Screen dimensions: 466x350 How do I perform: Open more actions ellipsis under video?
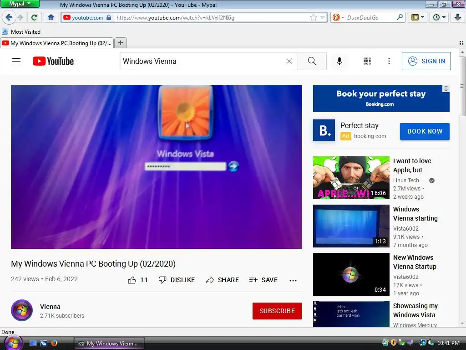(293, 280)
